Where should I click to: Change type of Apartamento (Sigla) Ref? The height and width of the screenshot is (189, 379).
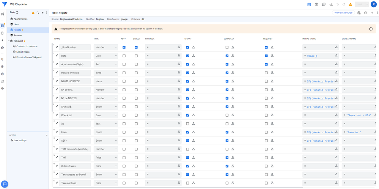(105, 64)
